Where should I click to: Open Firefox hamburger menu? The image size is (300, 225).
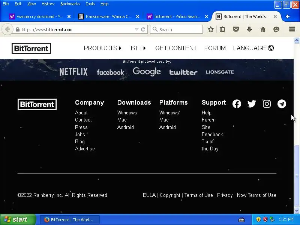pos(292,29)
